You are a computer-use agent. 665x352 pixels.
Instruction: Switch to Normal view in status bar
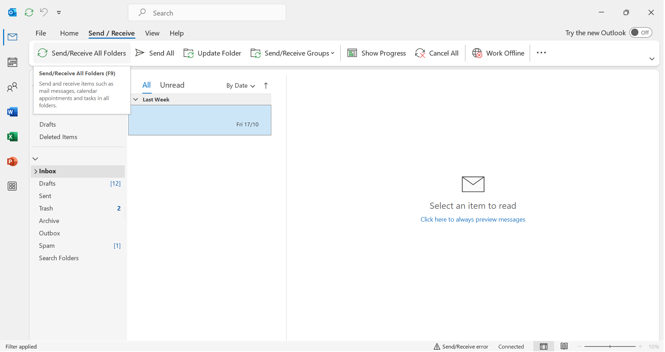tap(544, 346)
